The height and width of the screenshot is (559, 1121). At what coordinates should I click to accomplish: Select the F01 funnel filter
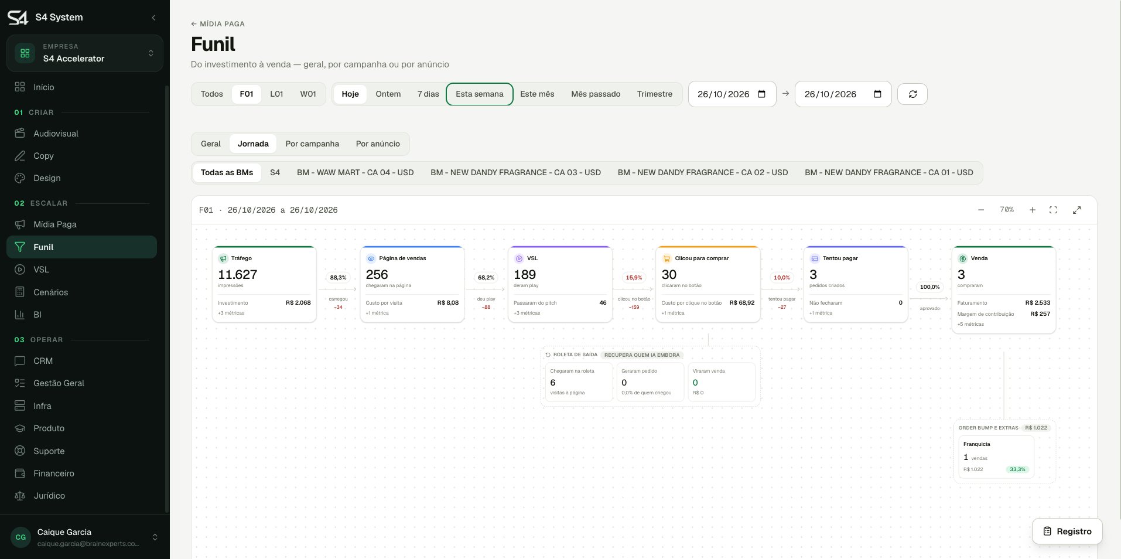pos(247,94)
